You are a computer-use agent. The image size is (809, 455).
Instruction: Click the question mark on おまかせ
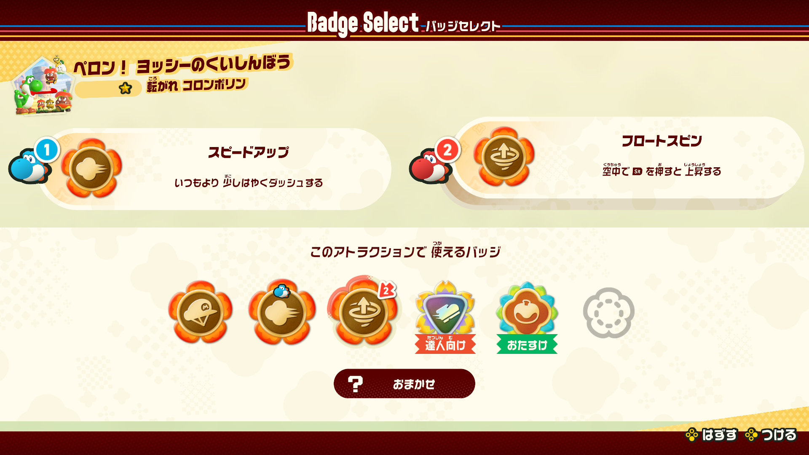(355, 384)
